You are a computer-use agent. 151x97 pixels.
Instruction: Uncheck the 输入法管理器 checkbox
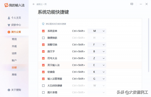pyautogui.click(x=43, y=79)
